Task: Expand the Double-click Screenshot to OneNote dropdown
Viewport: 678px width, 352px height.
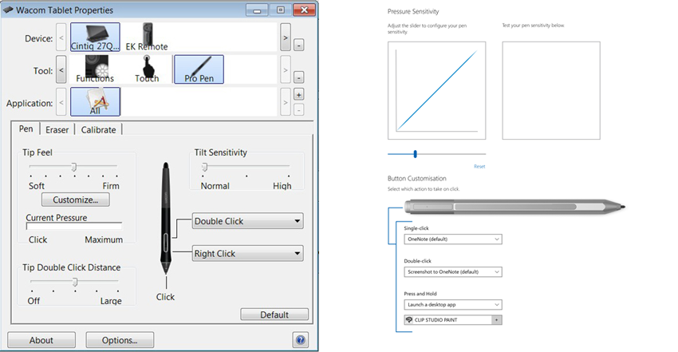Action: [453, 272]
